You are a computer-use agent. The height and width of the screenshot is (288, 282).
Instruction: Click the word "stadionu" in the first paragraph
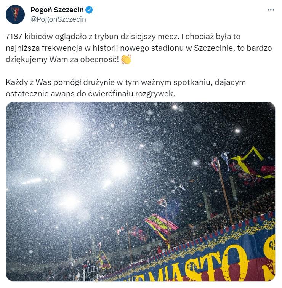(168, 48)
